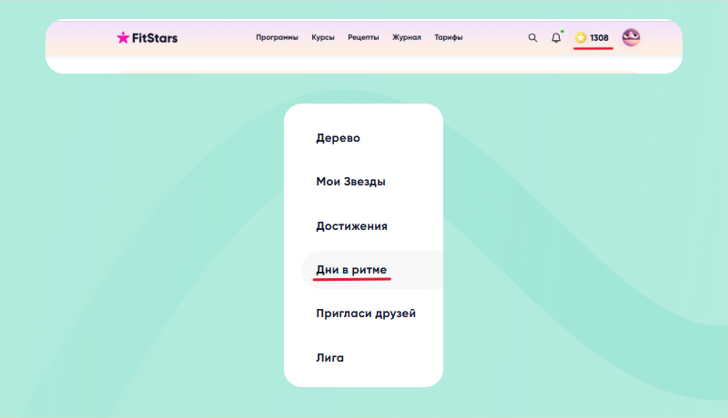Click Пригласи друзей in the menu
The height and width of the screenshot is (418, 728).
click(366, 313)
